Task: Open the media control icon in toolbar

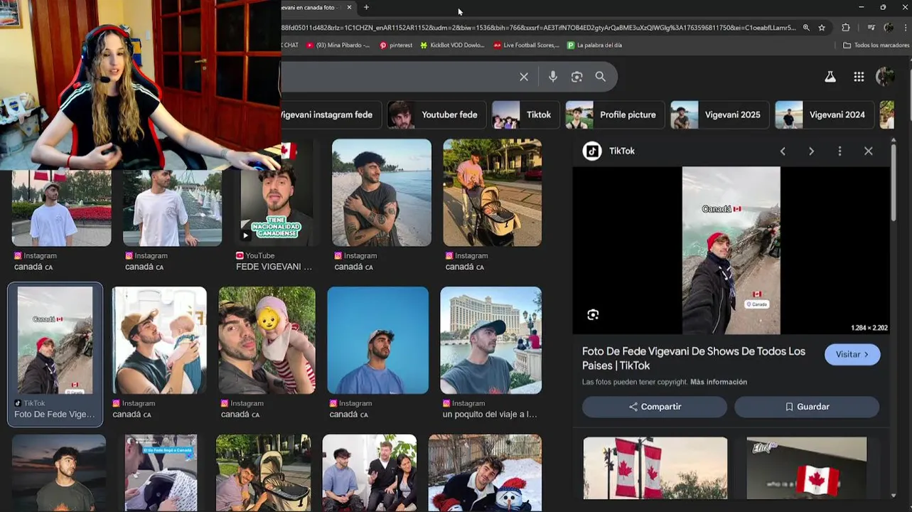Action: pos(871,28)
